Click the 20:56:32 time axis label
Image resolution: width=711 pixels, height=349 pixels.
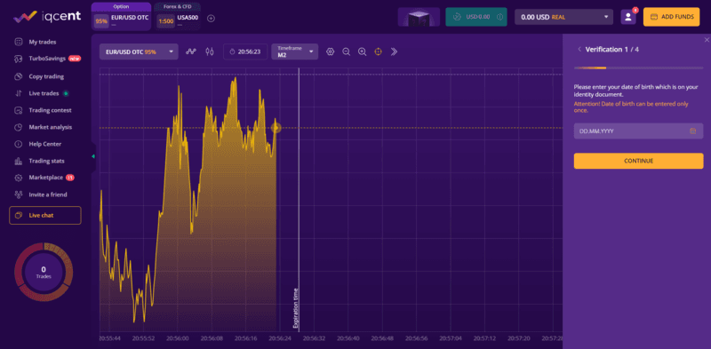[315, 338]
